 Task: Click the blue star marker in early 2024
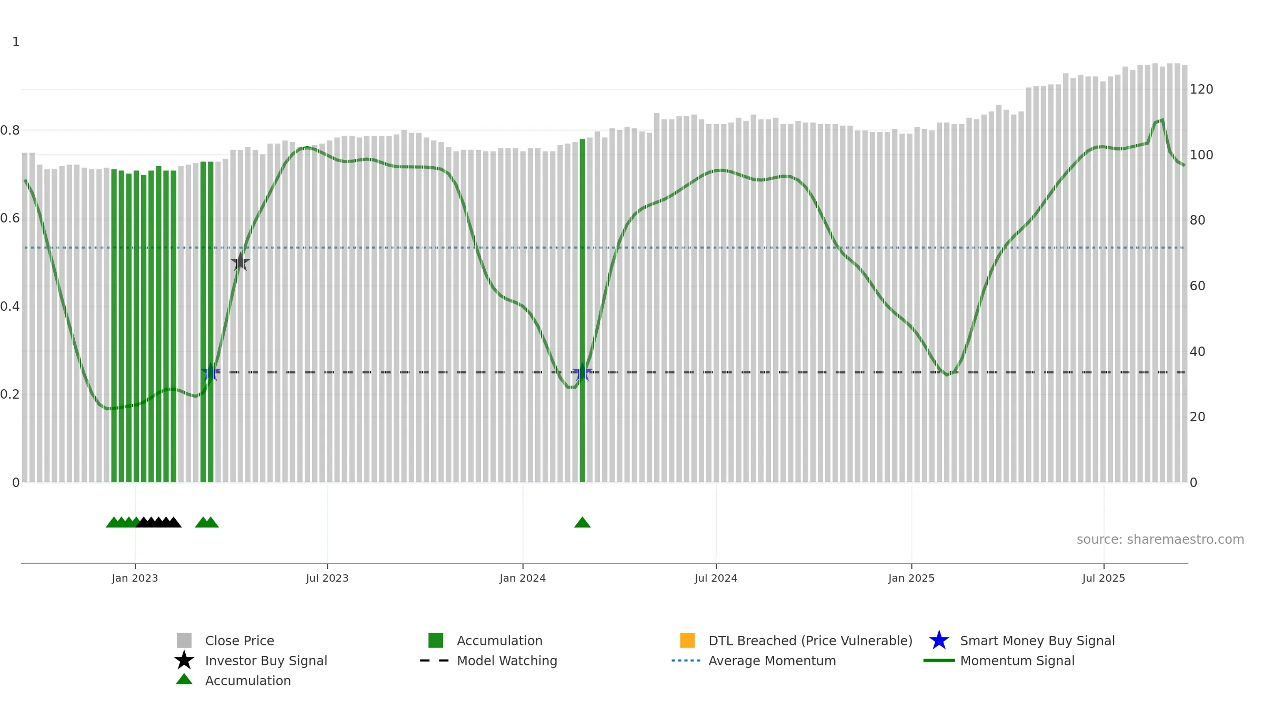[583, 372]
